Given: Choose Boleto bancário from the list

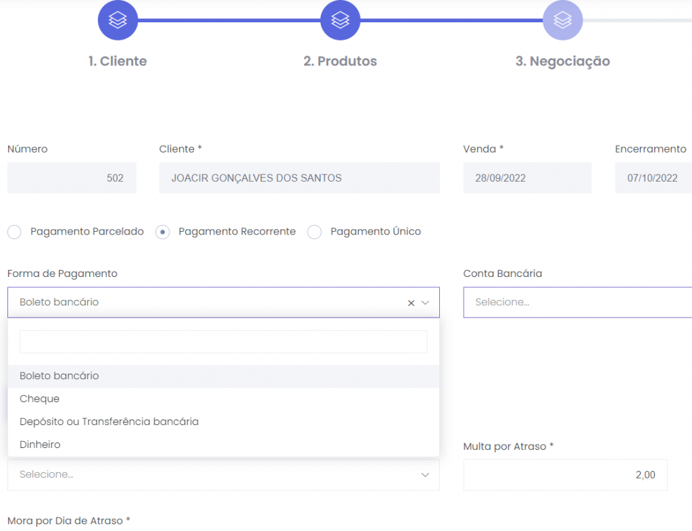Looking at the screenshot, I should coord(59,376).
